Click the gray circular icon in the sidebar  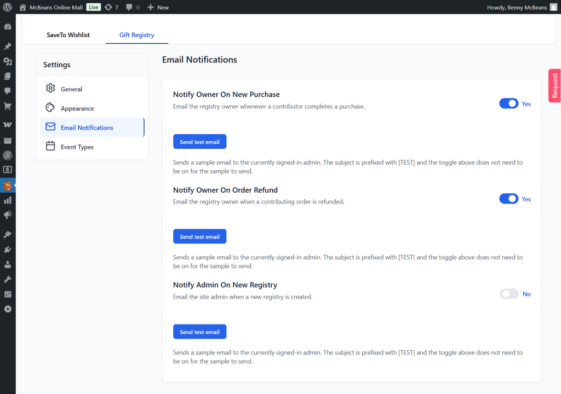click(x=8, y=155)
